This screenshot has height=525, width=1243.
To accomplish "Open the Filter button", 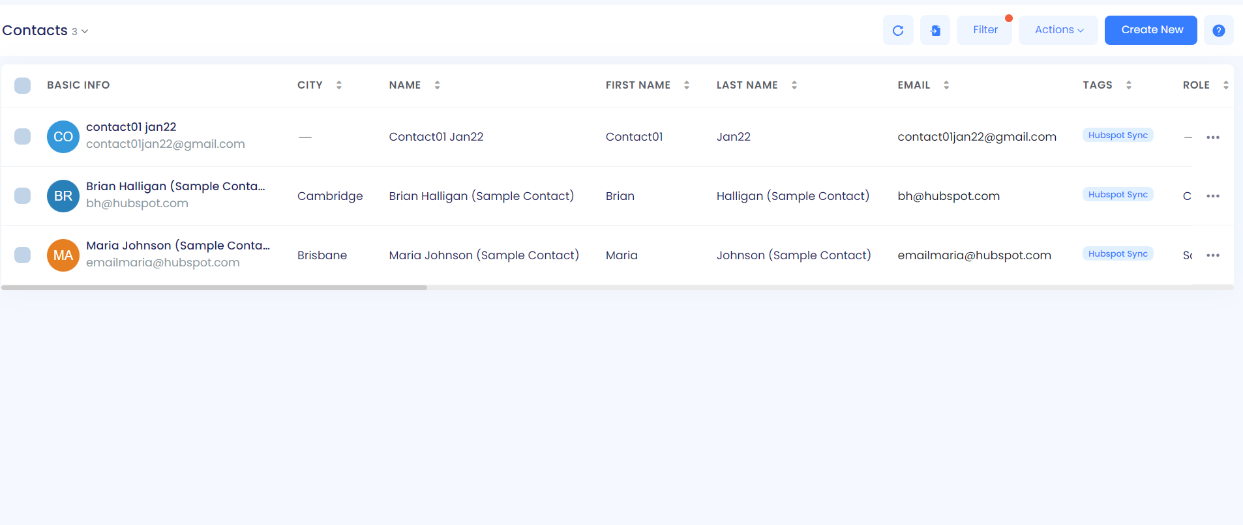I will (x=984, y=30).
